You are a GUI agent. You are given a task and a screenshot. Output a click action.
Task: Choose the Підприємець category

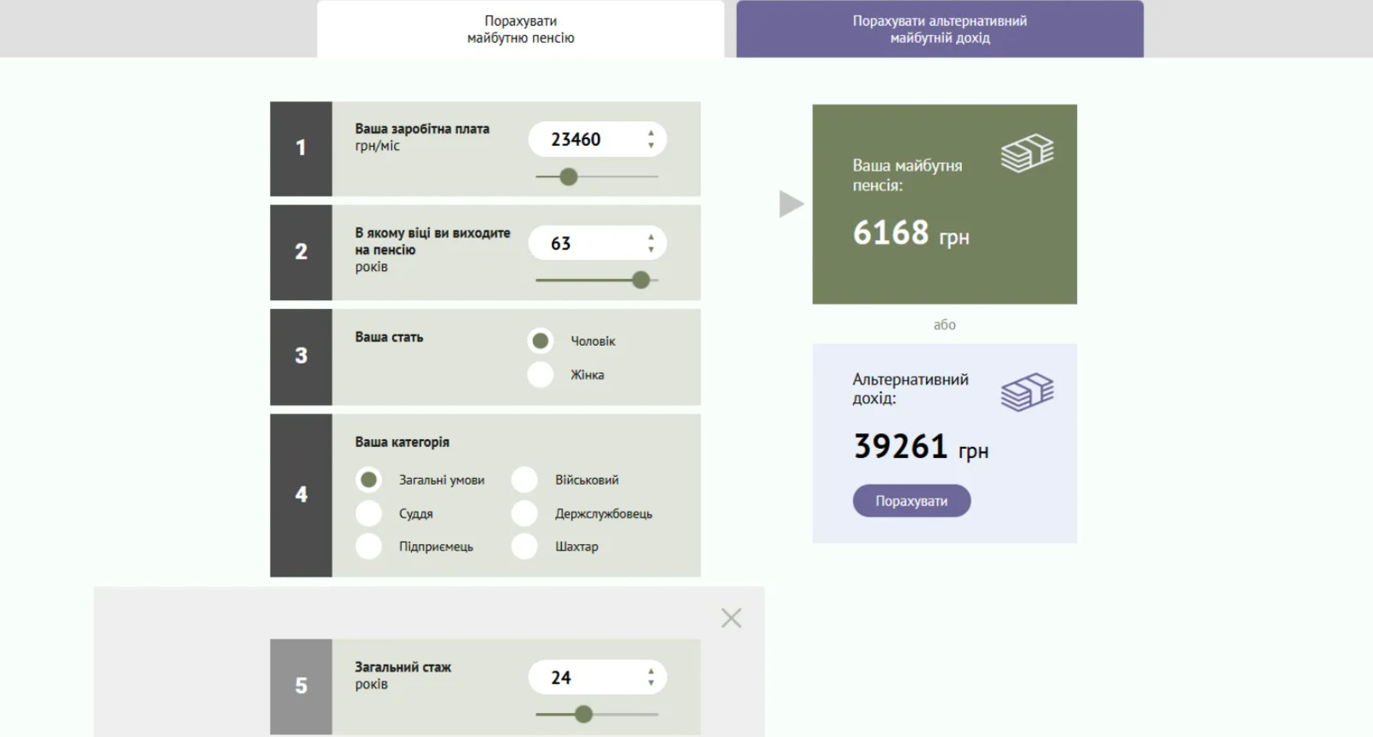(369, 547)
